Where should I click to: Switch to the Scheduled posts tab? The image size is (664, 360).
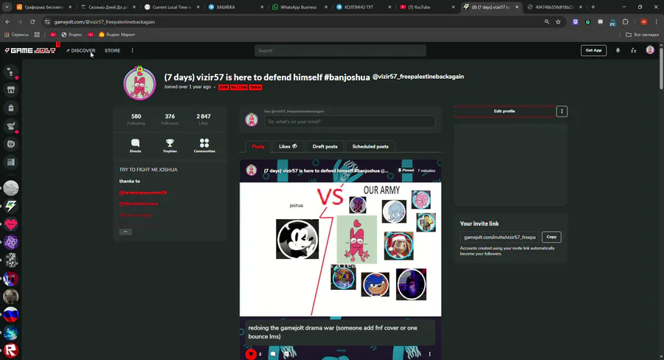point(370,147)
